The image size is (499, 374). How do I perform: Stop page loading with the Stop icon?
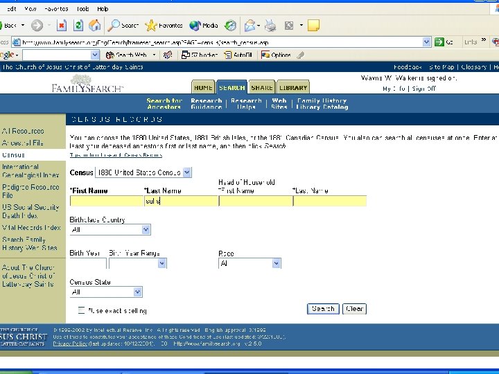coord(62,26)
